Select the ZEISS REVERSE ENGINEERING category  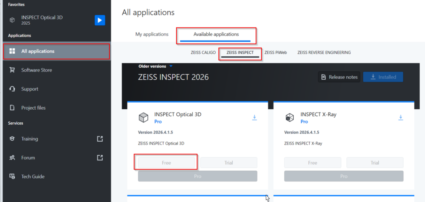[324, 53]
